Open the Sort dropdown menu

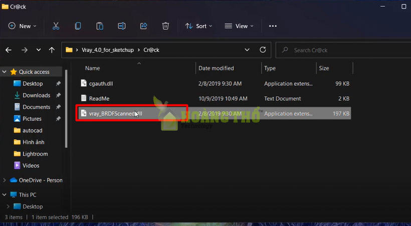[198, 26]
